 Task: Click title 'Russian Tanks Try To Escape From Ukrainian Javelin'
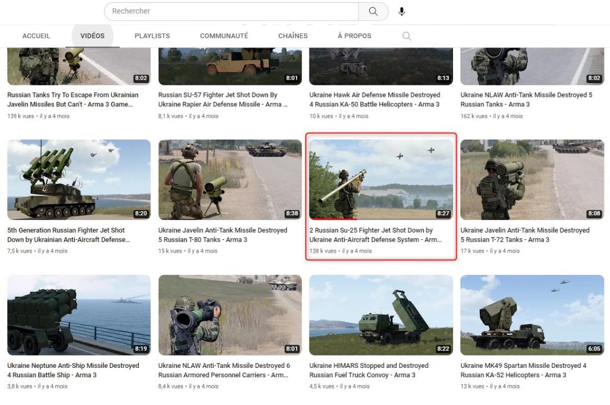tap(73, 100)
